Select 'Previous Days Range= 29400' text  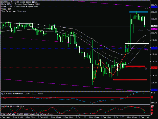[27, 4]
